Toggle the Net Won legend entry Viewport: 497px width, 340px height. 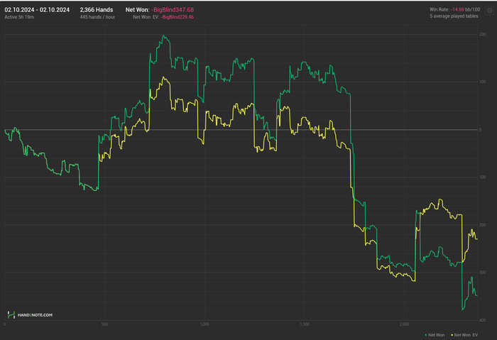pos(435,335)
